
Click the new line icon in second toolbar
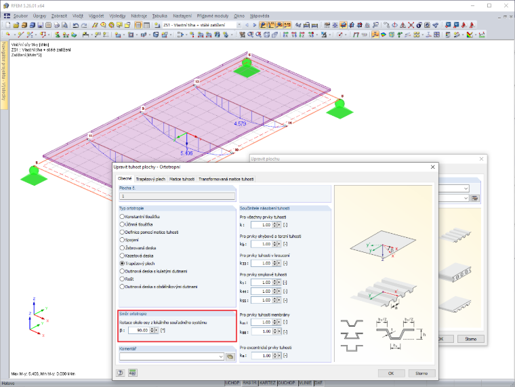[20, 35]
